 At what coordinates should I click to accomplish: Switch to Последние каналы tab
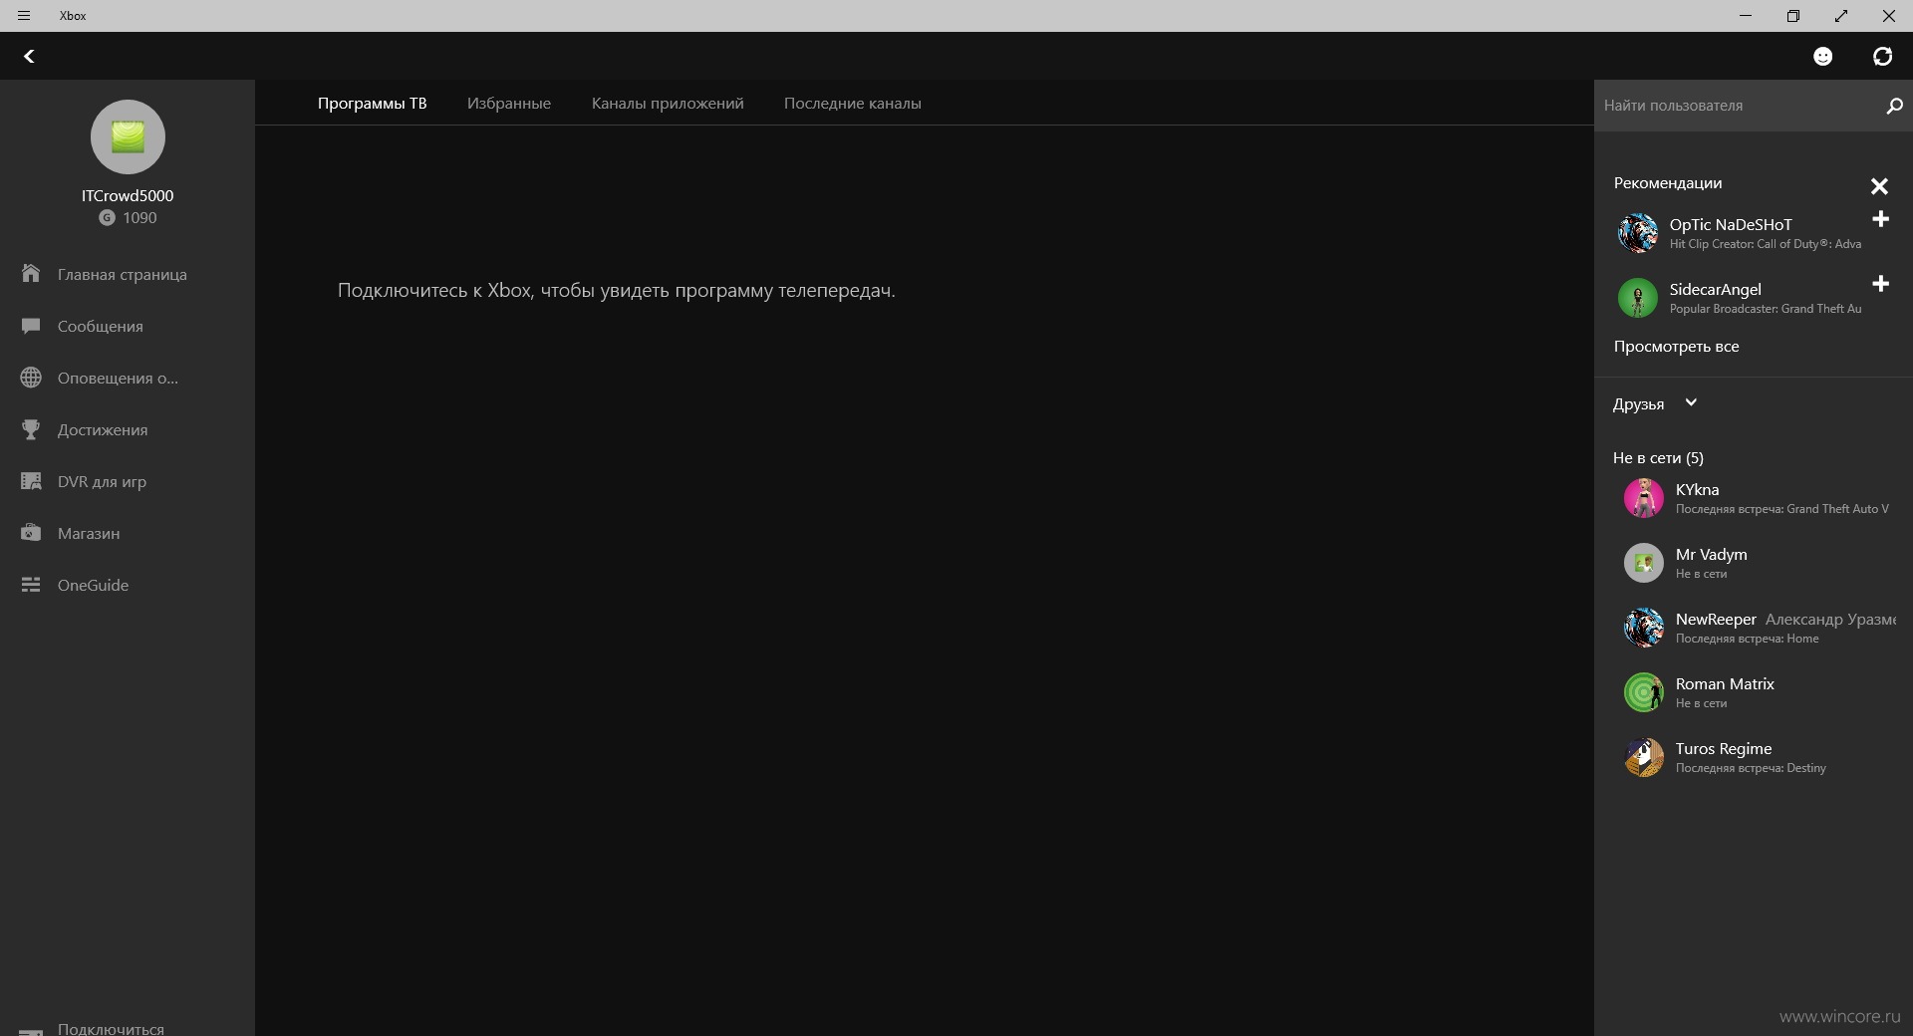pyautogui.click(x=853, y=103)
